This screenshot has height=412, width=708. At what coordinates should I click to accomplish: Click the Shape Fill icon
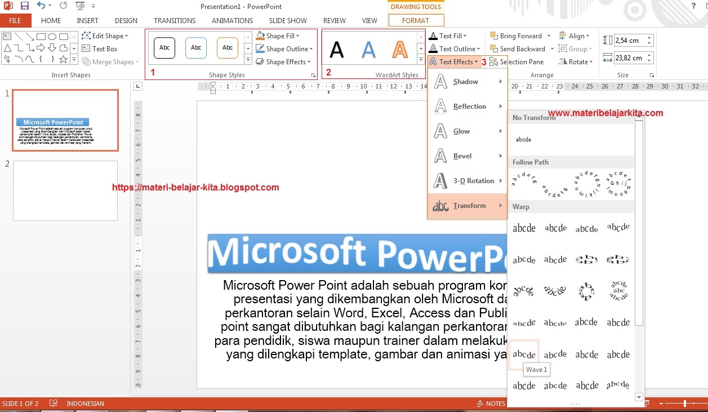[261, 36]
